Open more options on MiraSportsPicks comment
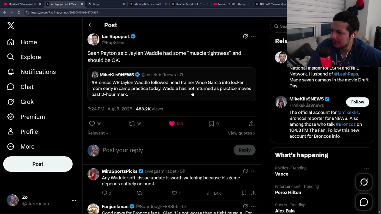 (x=253, y=171)
